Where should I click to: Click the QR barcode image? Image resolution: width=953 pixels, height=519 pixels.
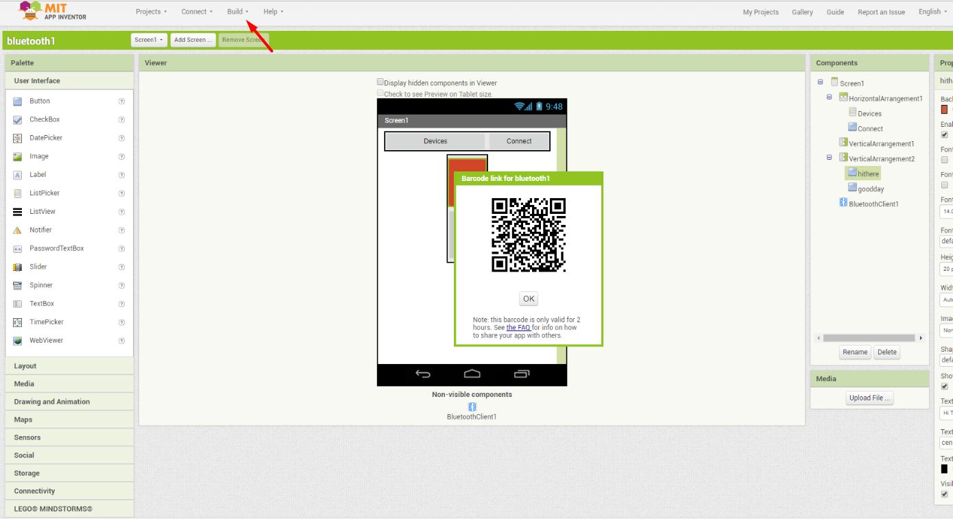[x=529, y=235]
